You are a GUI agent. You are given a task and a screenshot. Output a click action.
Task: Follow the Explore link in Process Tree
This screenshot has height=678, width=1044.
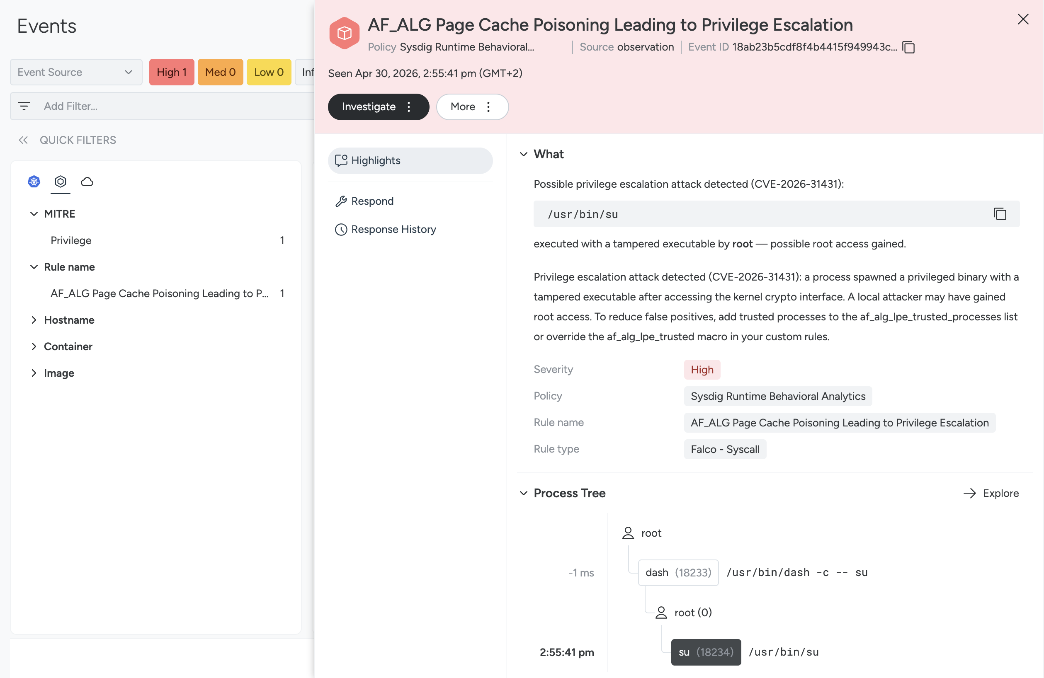[x=992, y=493]
